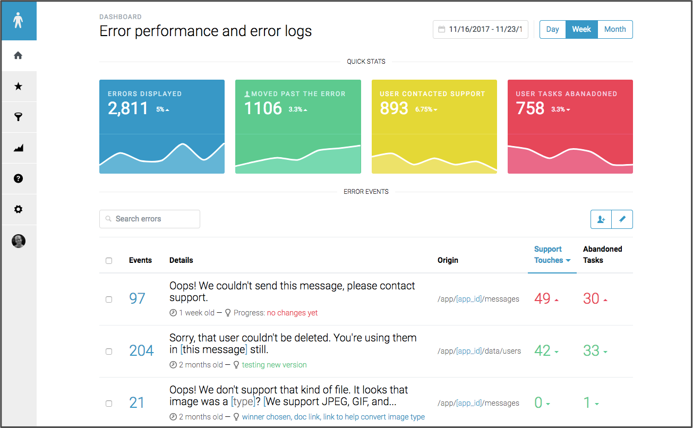Check the box for the 204 events row
This screenshot has width=693, height=428.
click(x=109, y=352)
